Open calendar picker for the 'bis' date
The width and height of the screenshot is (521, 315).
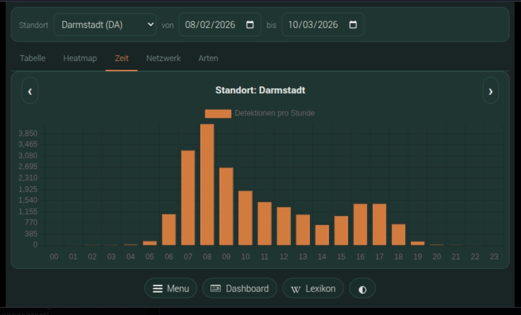coord(353,25)
